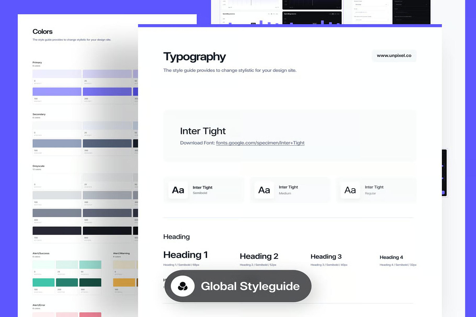This screenshot has width=476, height=317.
Task: Pick the Greyscale 400 color swatch
Action: (57, 213)
